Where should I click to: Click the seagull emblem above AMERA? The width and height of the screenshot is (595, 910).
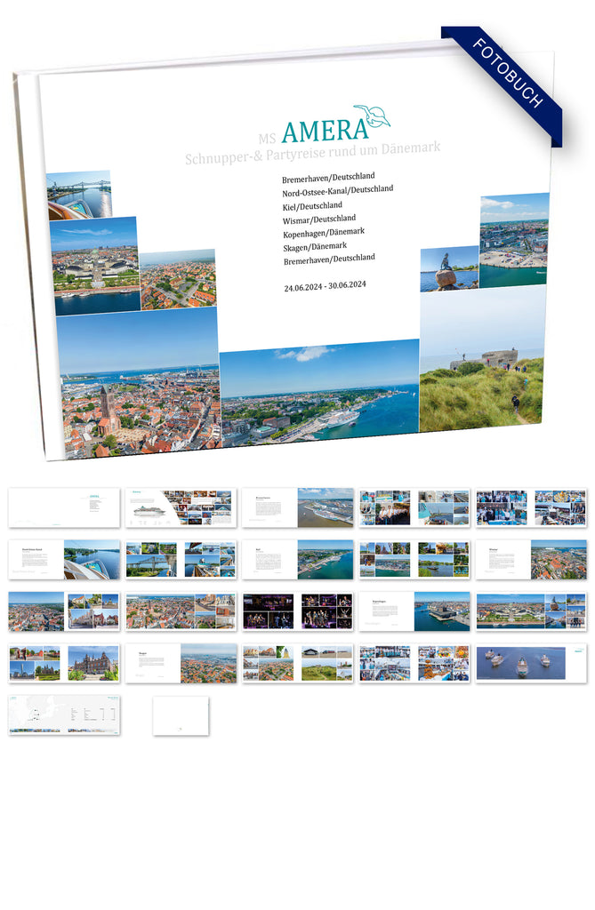(x=372, y=116)
